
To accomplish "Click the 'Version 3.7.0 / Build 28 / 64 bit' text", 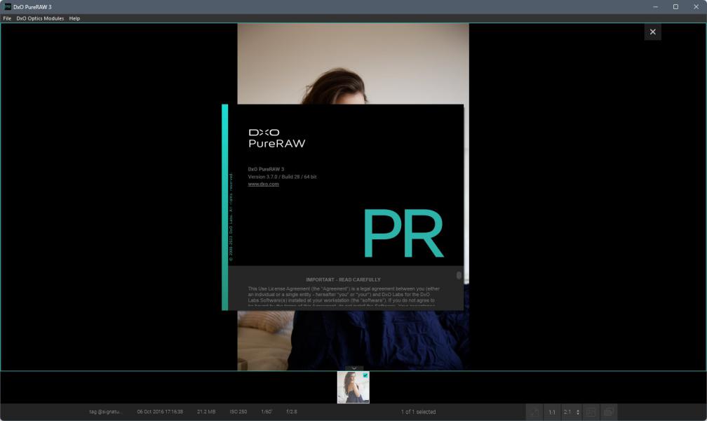I will (x=282, y=177).
